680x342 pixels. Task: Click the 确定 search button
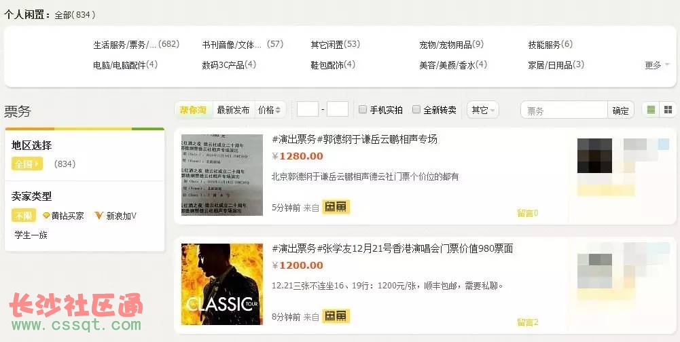point(621,111)
